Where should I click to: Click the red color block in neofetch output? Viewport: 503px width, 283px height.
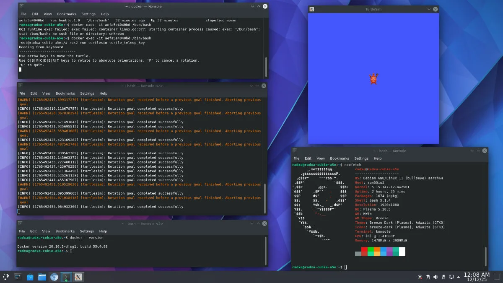click(x=364, y=252)
